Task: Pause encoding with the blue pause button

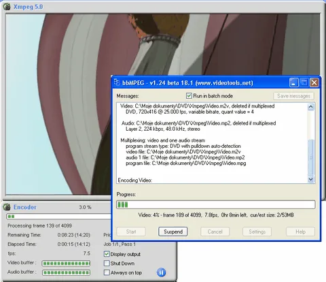Action: pos(161,272)
